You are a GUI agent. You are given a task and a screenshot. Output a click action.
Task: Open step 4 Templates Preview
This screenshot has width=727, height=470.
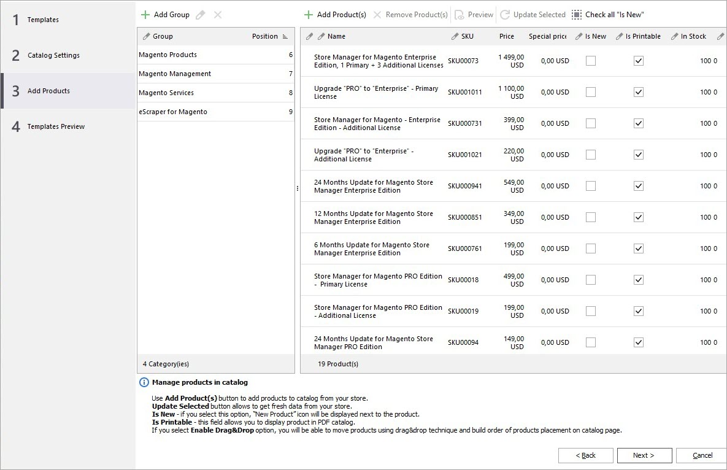click(68, 126)
